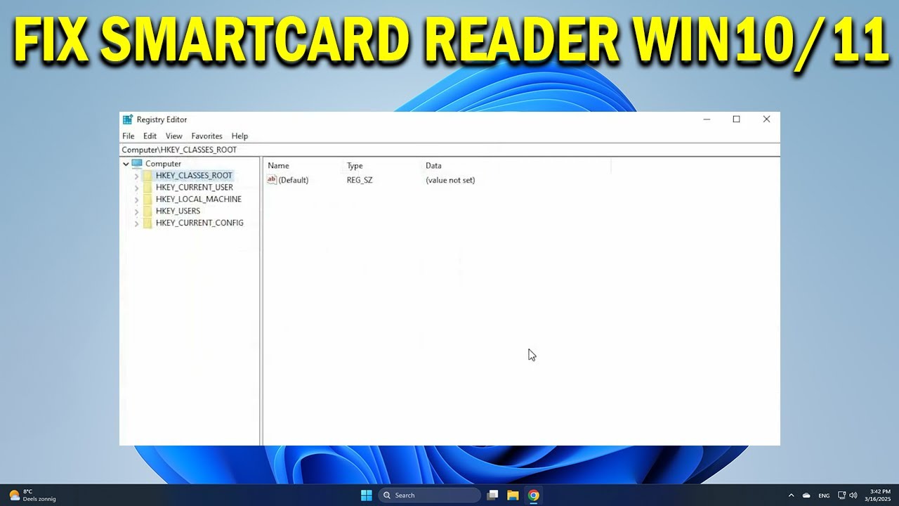Image resolution: width=899 pixels, height=506 pixels.
Task: Click the Computer icon in tree
Action: 137,164
